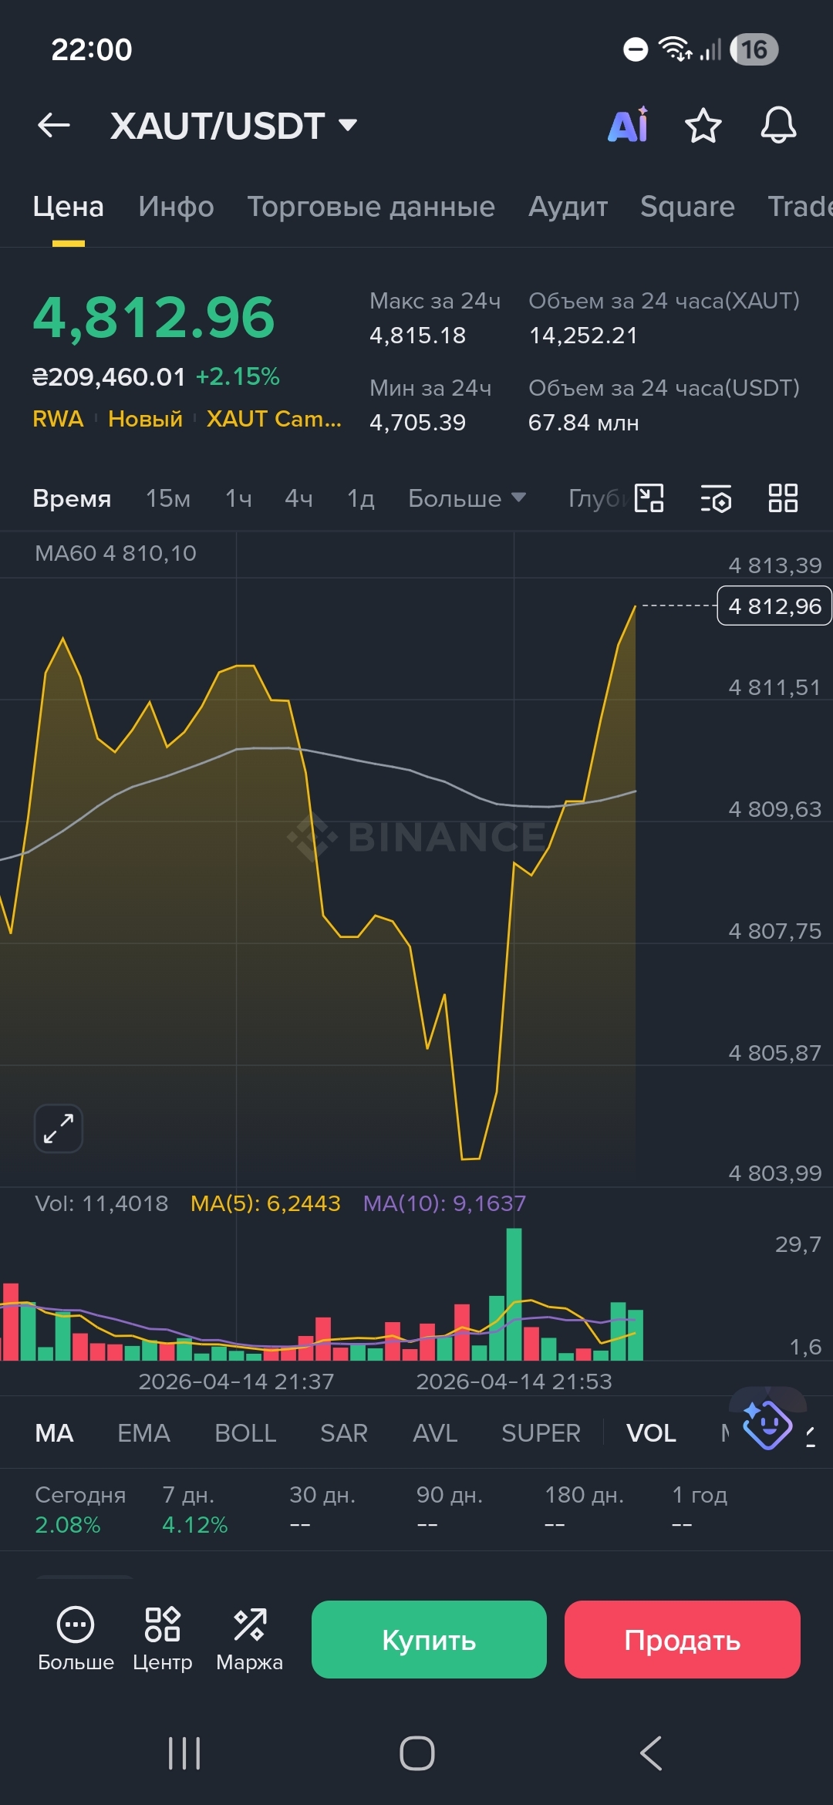Screen dimensions: 833x1805
Task: Tap the Vol: 11,4018 label
Action: point(102,1203)
